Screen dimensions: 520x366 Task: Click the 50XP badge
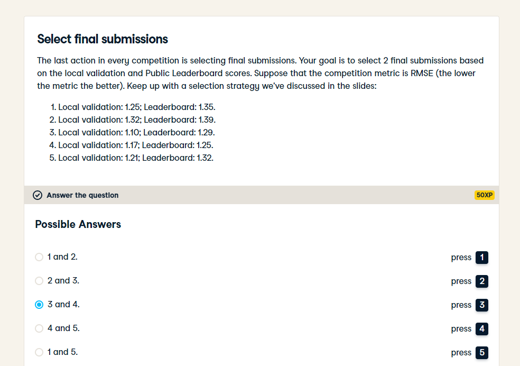(x=484, y=195)
